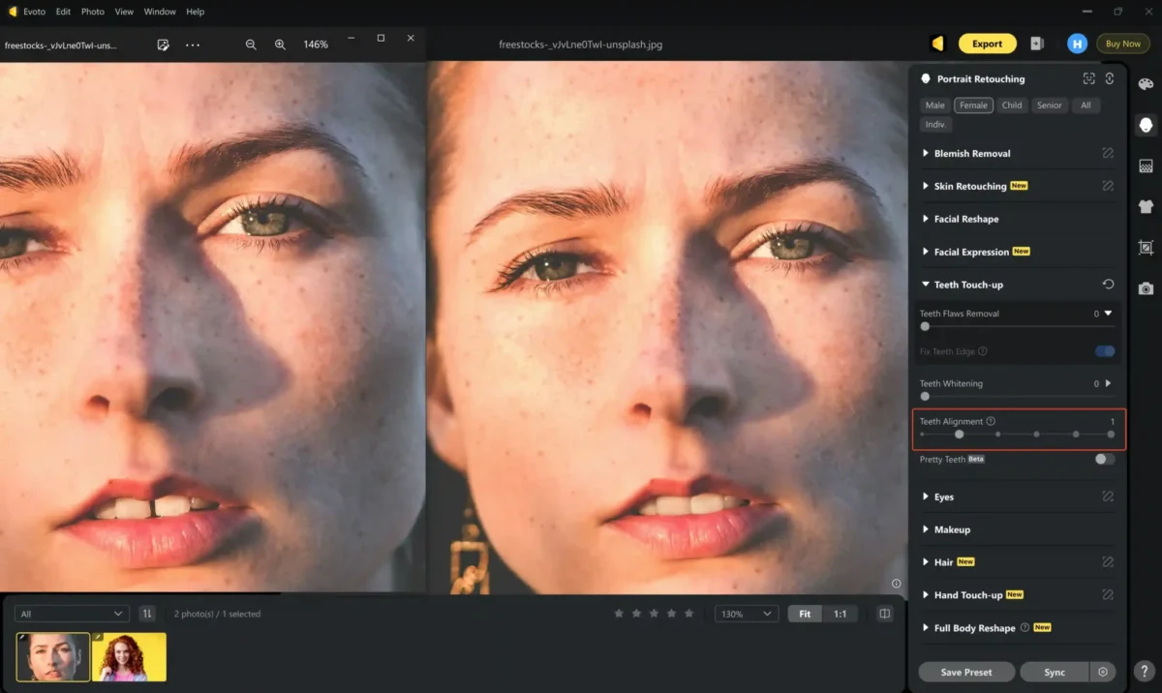Open the Window menu
This screenshot has width=1162, height=693.
point(159,12)
